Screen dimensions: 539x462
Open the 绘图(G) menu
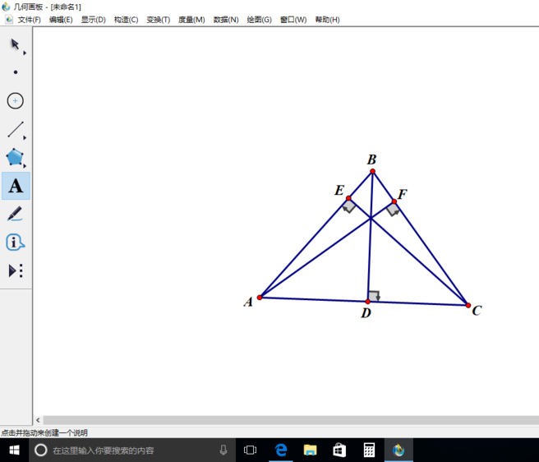[259, 20]
